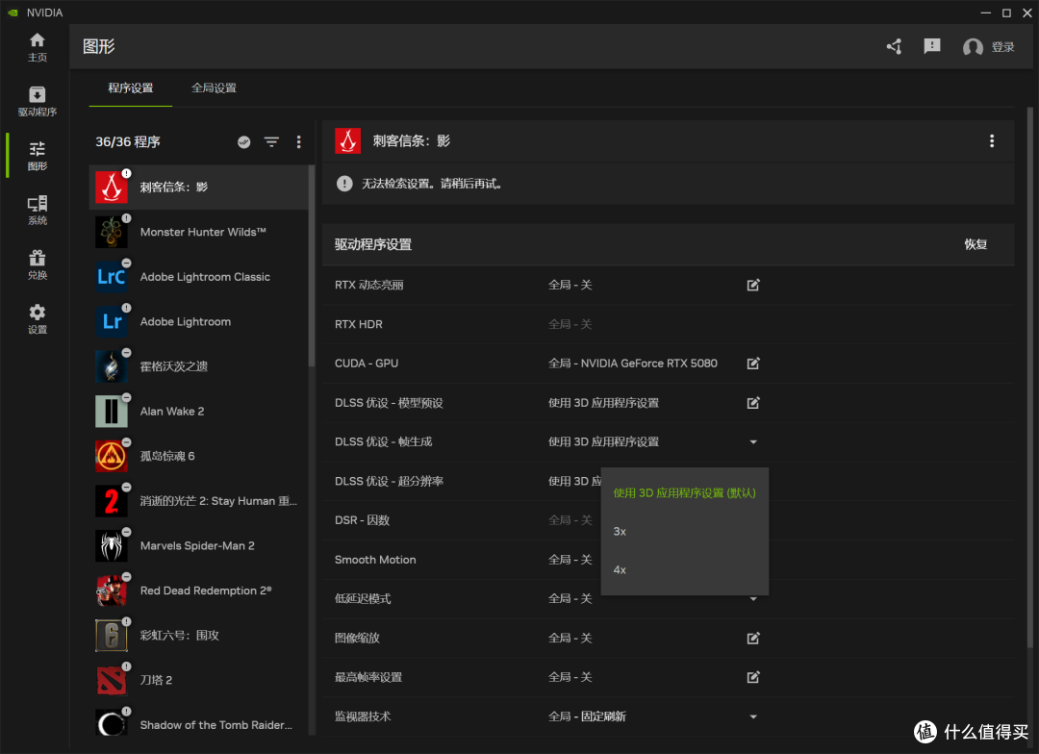Select 刀塔 2 Dota icon
Screen dimensions: 1039x754
click(x=112, y=680)
